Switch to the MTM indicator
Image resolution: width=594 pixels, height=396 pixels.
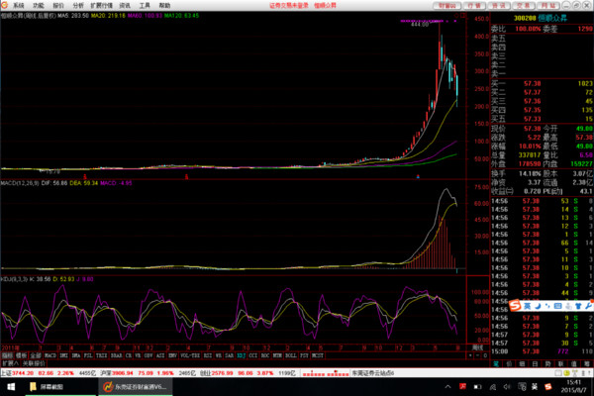[x=277, y=355]
